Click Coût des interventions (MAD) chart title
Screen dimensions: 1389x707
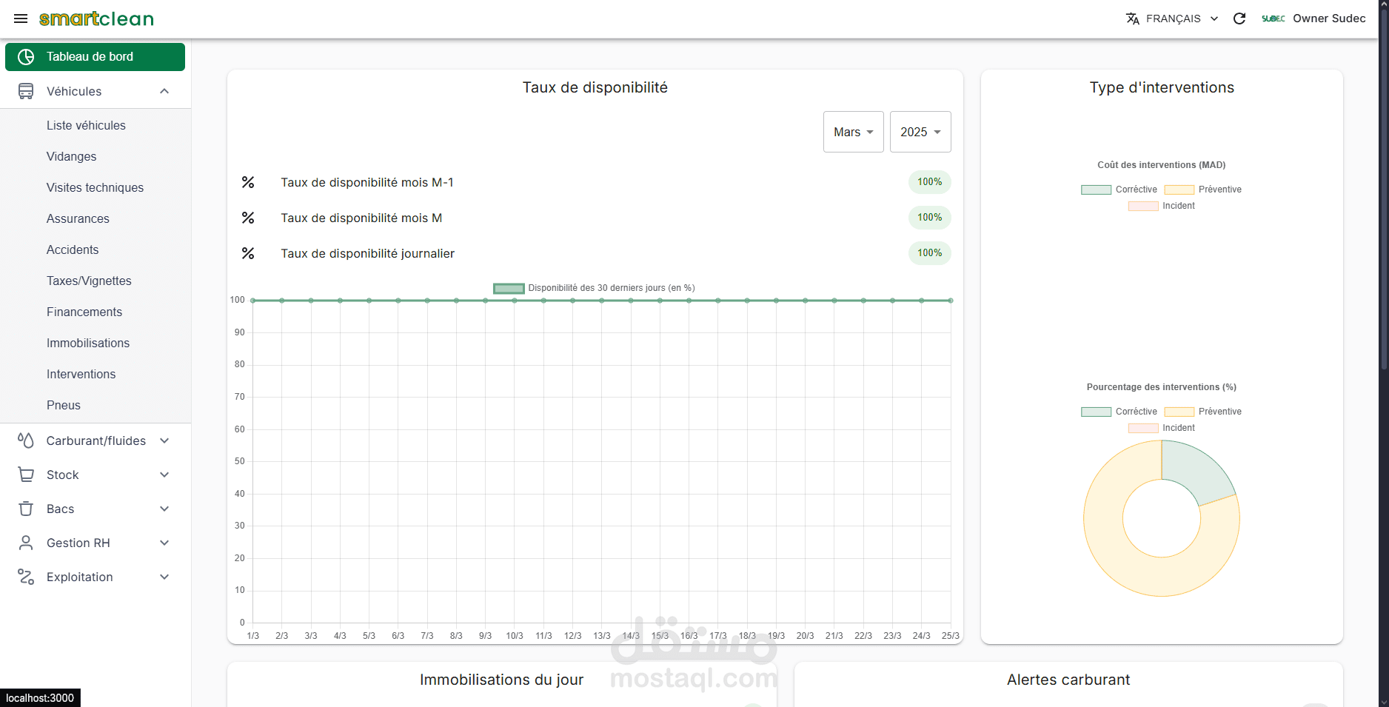pyautogui.click(x=1162, y=165)
